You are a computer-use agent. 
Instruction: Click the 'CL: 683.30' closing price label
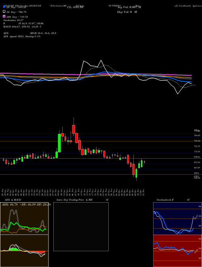(x=76, y=7)
